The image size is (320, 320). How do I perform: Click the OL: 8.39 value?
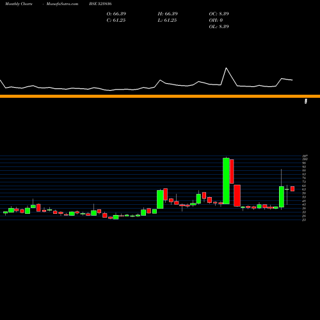219,26
